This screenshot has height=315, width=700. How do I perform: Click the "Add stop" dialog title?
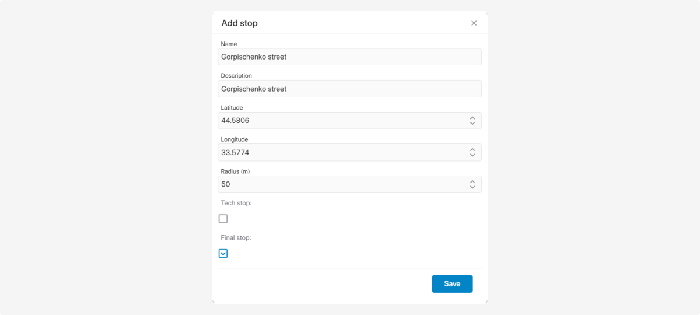[239, 23]
